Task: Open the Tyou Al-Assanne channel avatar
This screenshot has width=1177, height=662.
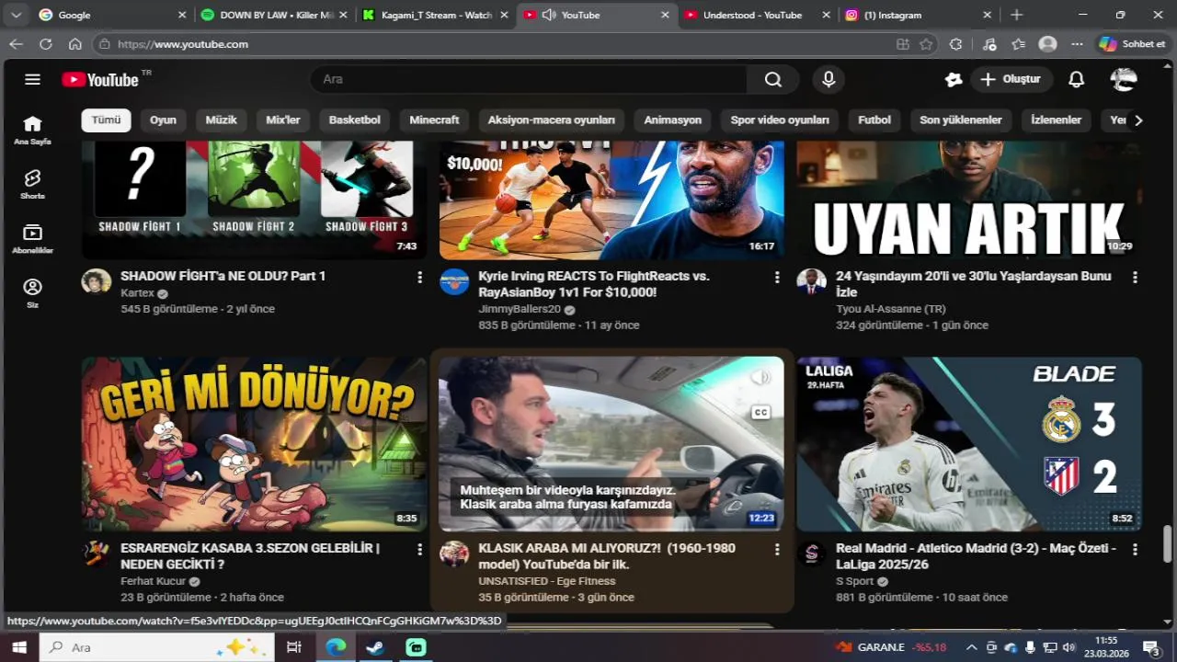Action: tap(812, 281)
